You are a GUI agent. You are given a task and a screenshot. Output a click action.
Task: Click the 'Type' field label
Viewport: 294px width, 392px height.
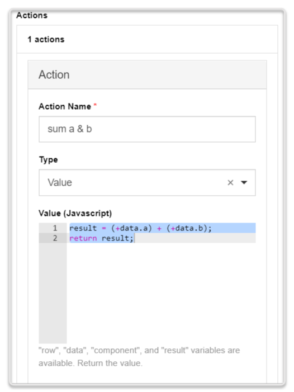tap(48, 160)
